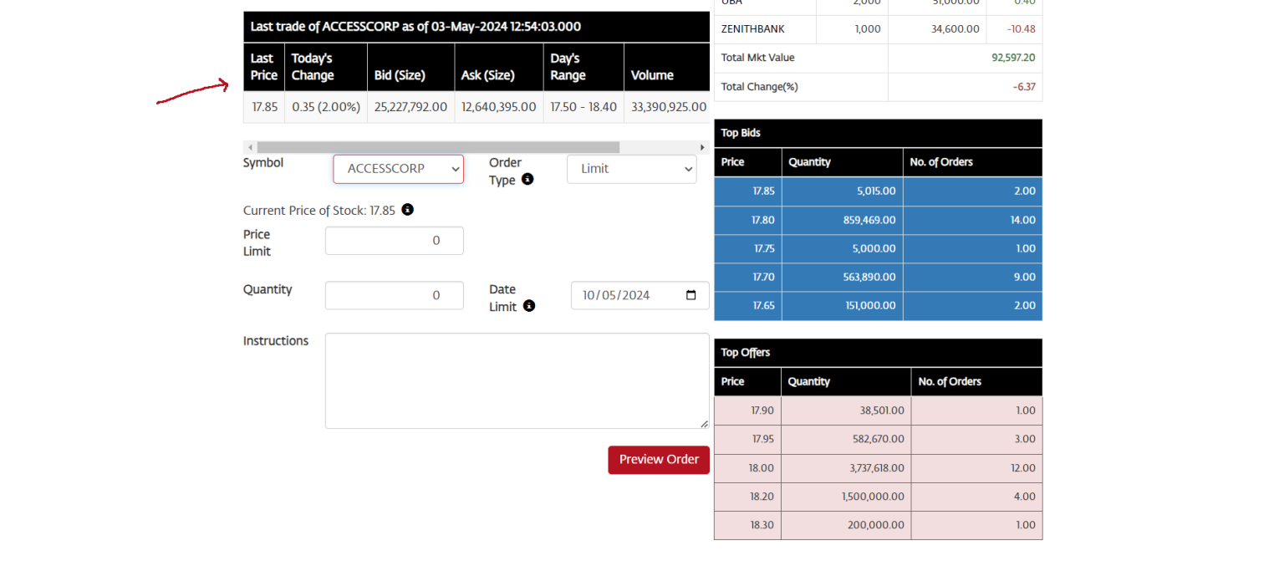The image size is (1284, 576).
Task: Open the Symbol dropdown showing ACCESSCORP
Action: pyautogui.click(x=398, y=169)
